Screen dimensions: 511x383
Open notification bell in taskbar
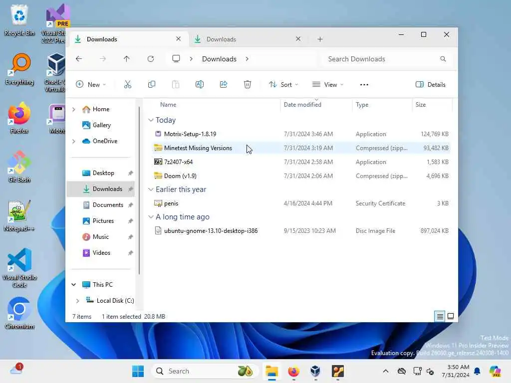(x=477, y=371)
